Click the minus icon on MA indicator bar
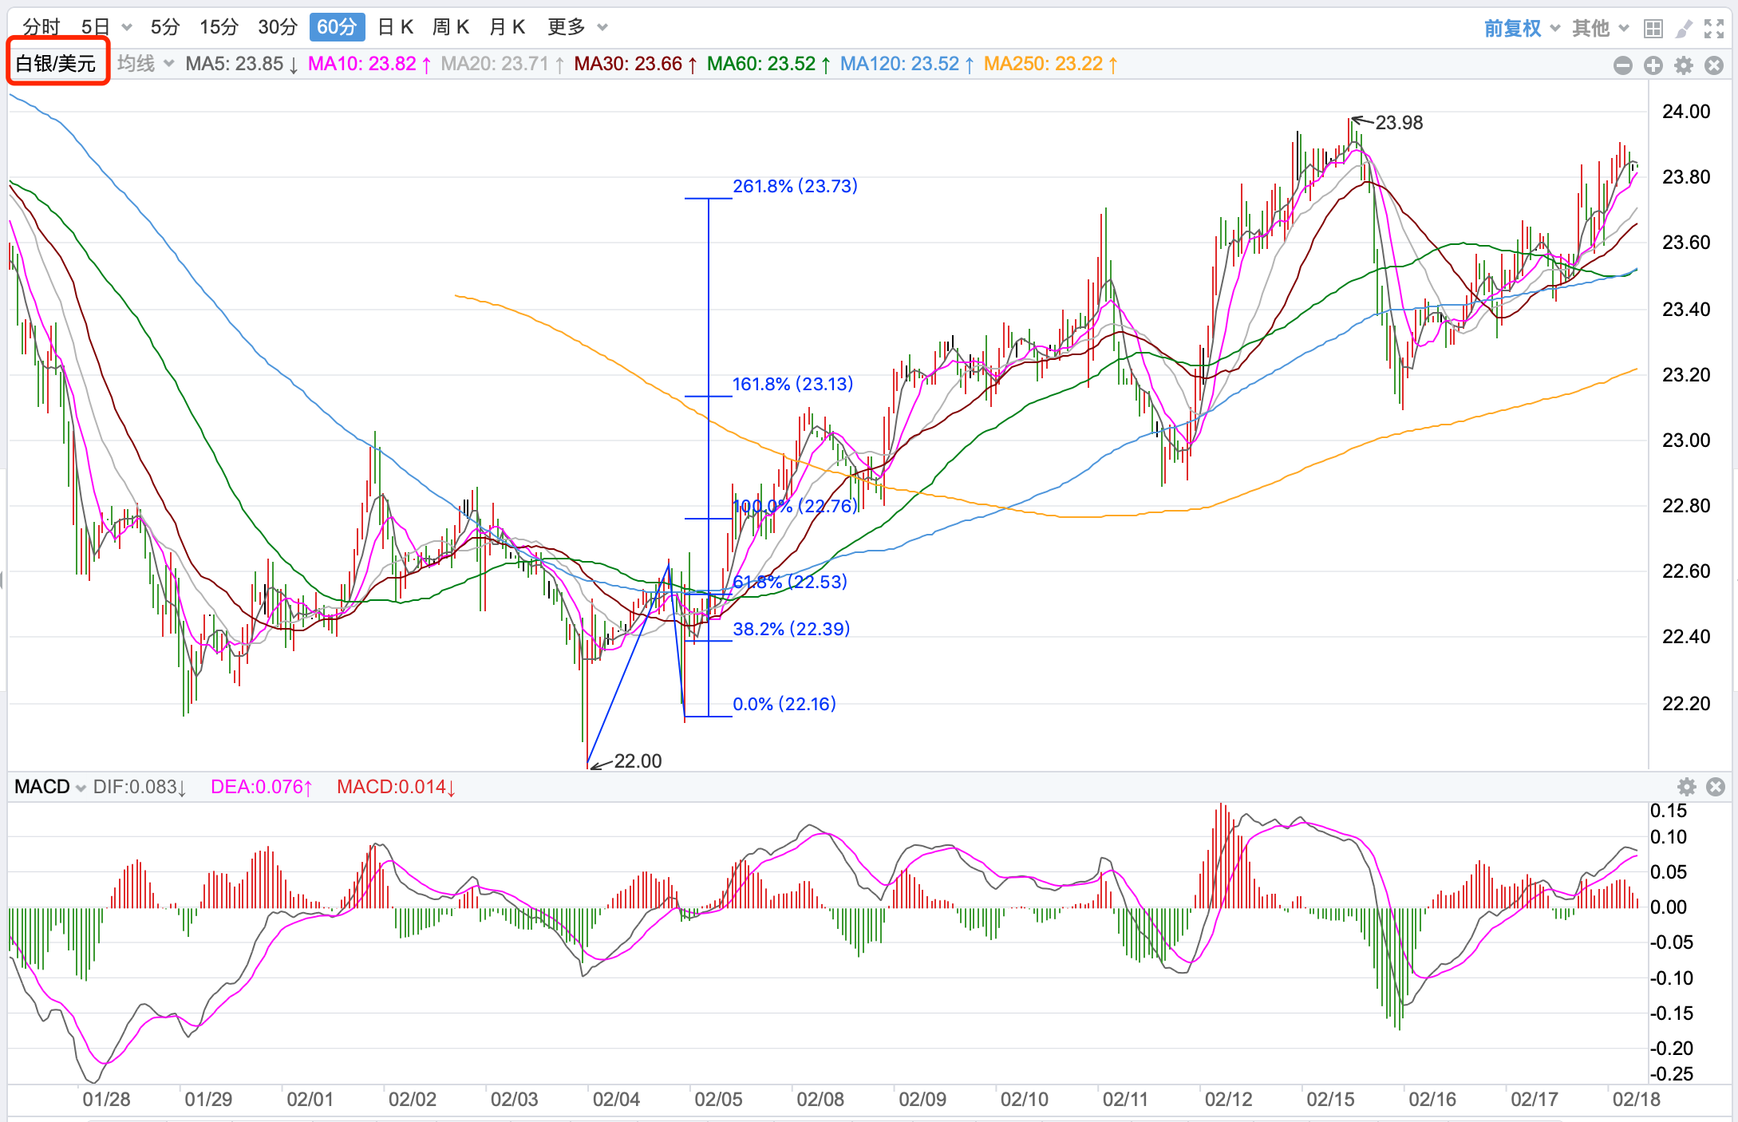1738x1122 pixels. click(1622, 65)
